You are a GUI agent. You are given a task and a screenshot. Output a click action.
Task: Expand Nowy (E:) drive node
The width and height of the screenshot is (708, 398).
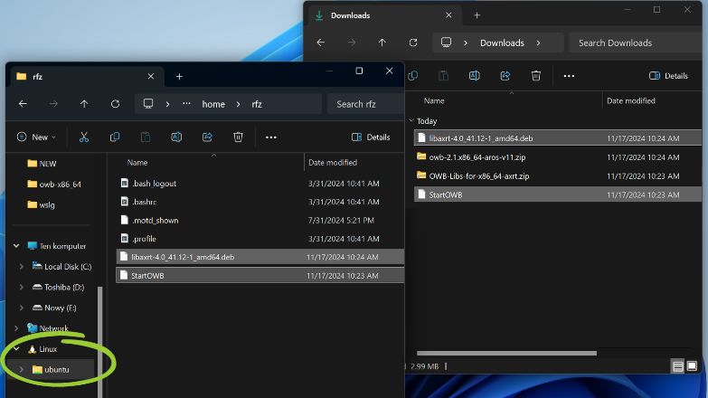[21, 308]
